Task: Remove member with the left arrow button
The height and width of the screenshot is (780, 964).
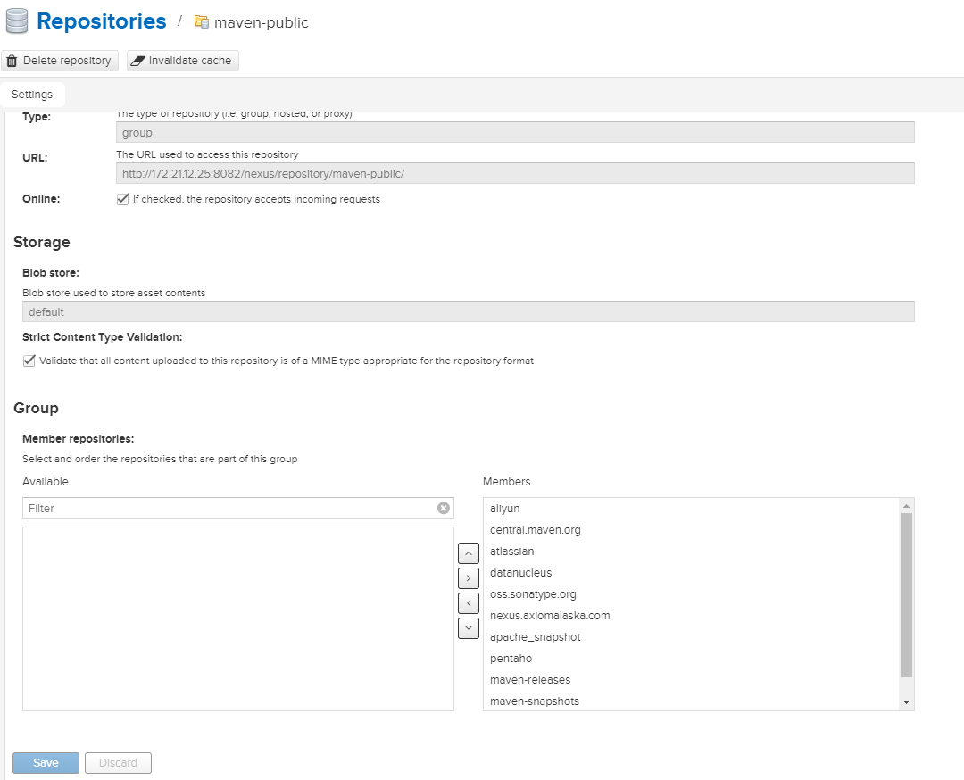Action: pos(469,603)
